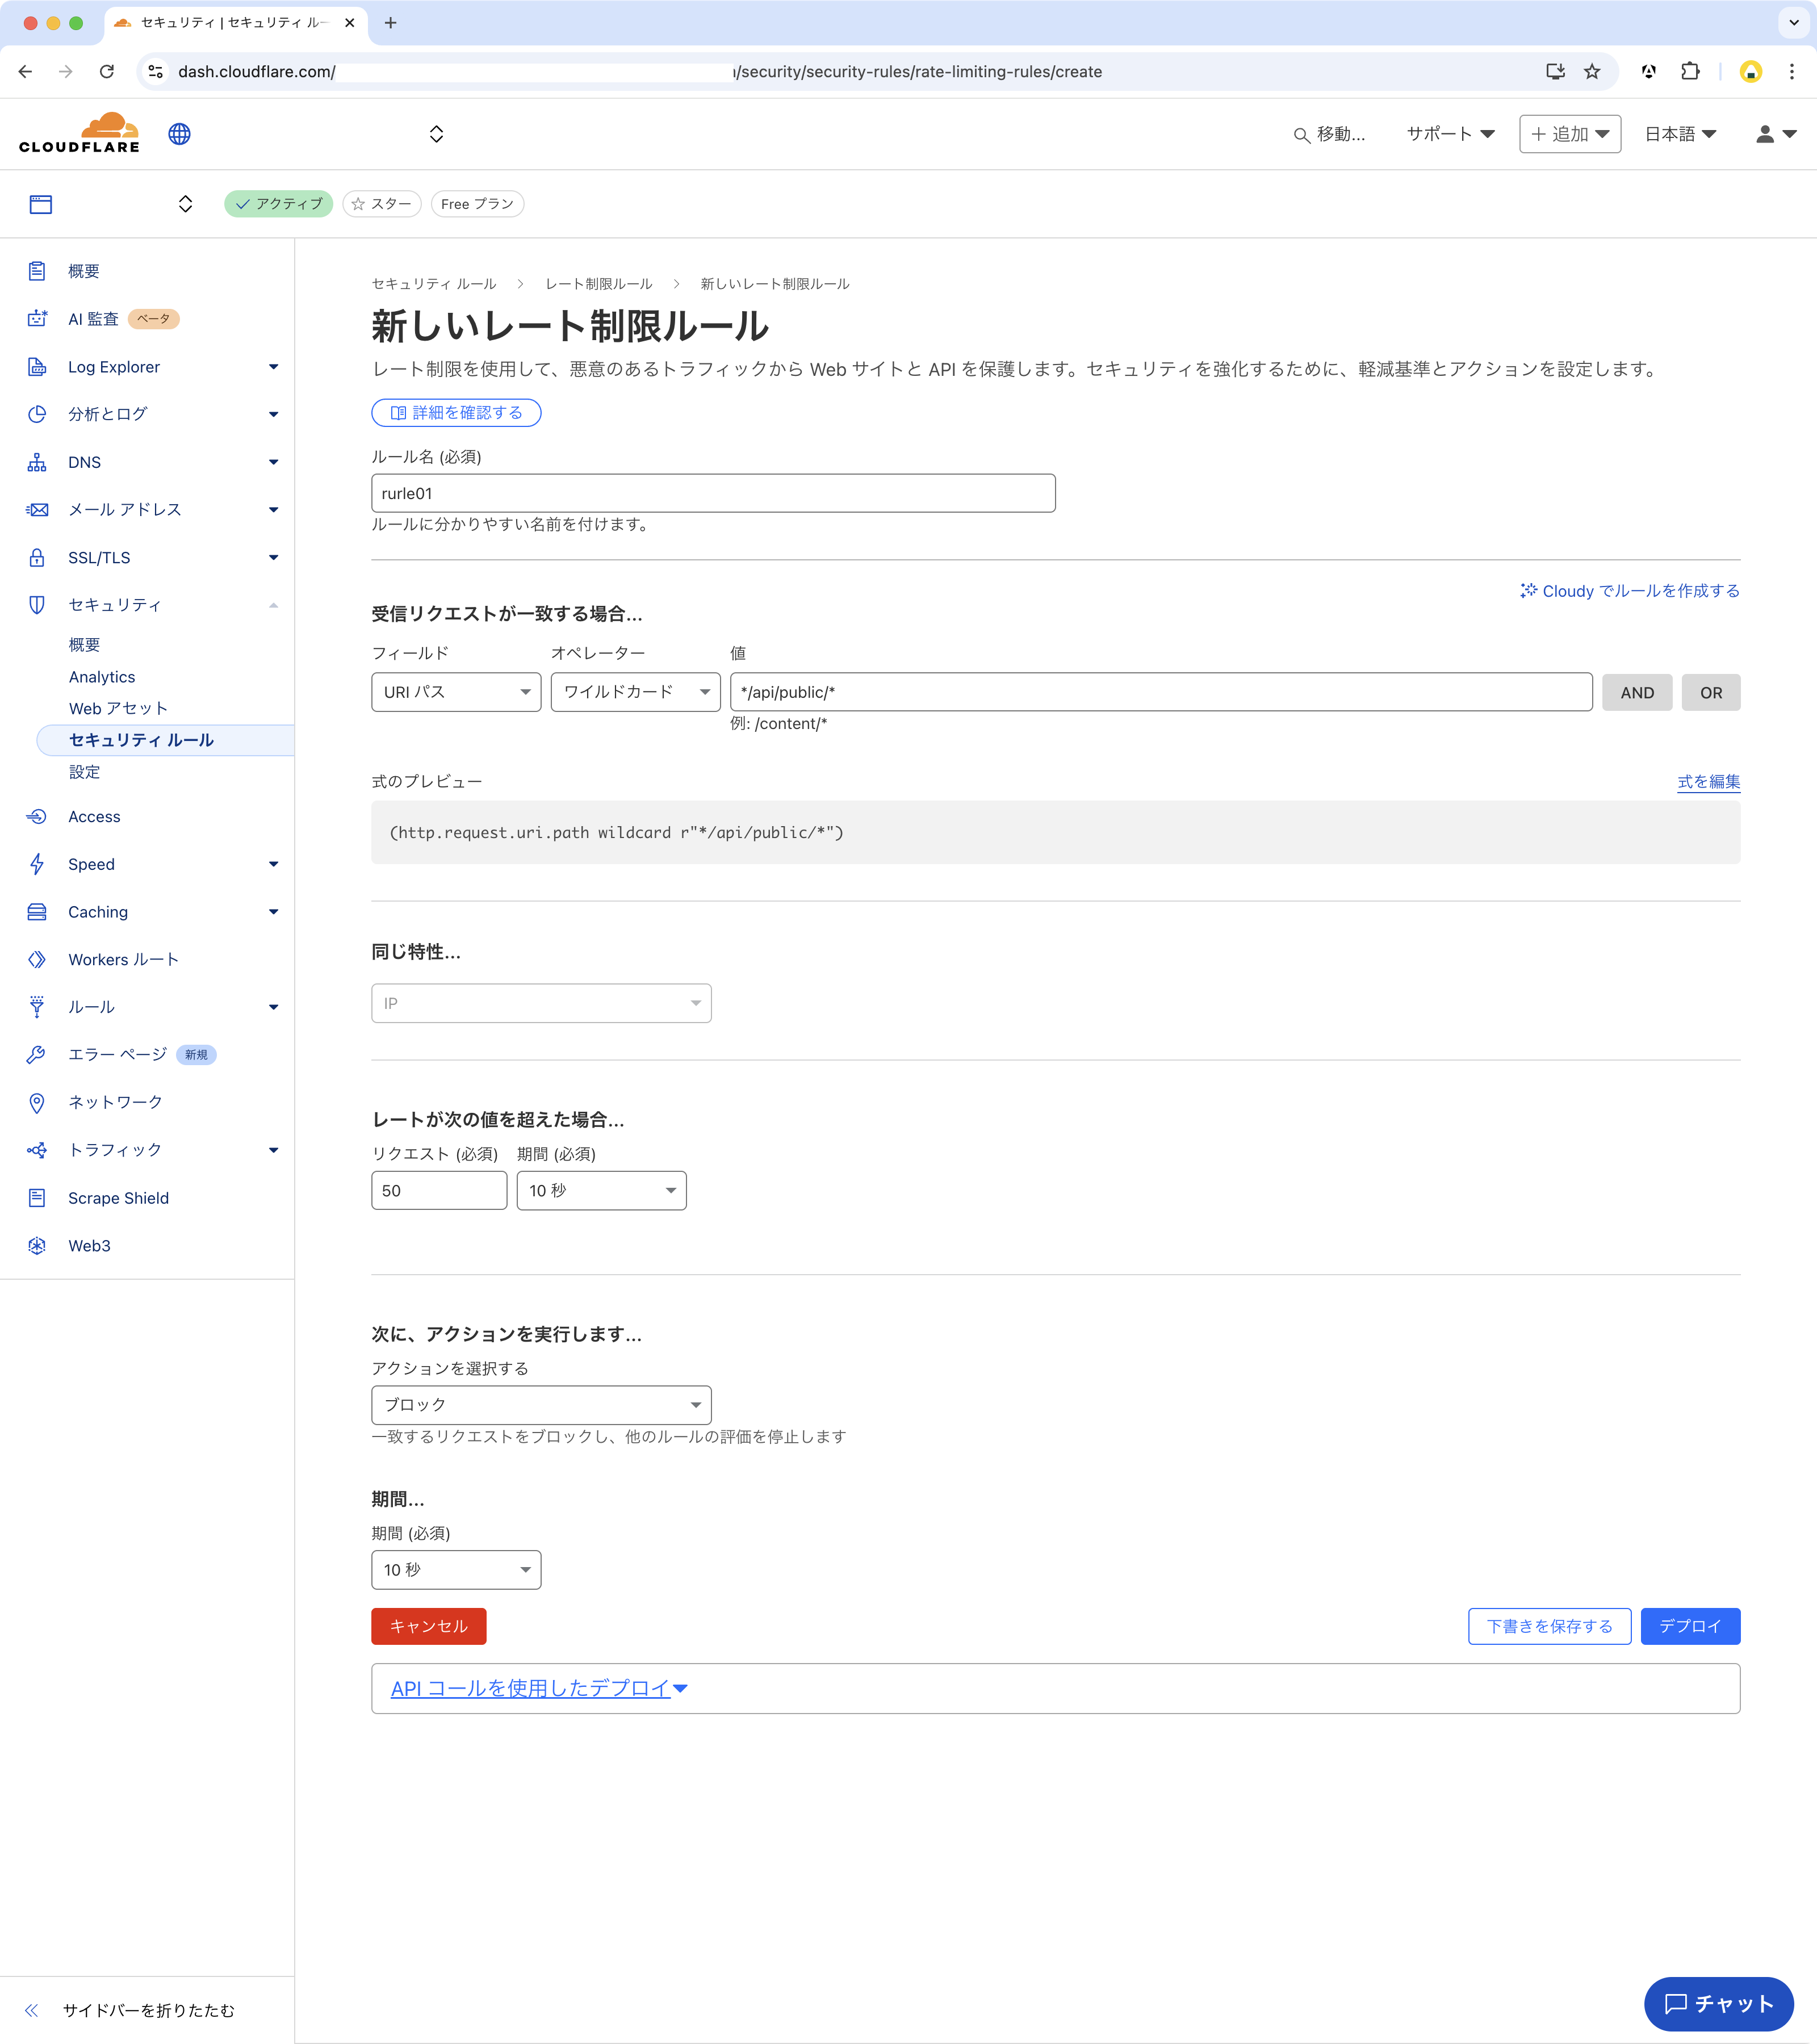Click the Scrape Shield document icon

pos(37,1198)
